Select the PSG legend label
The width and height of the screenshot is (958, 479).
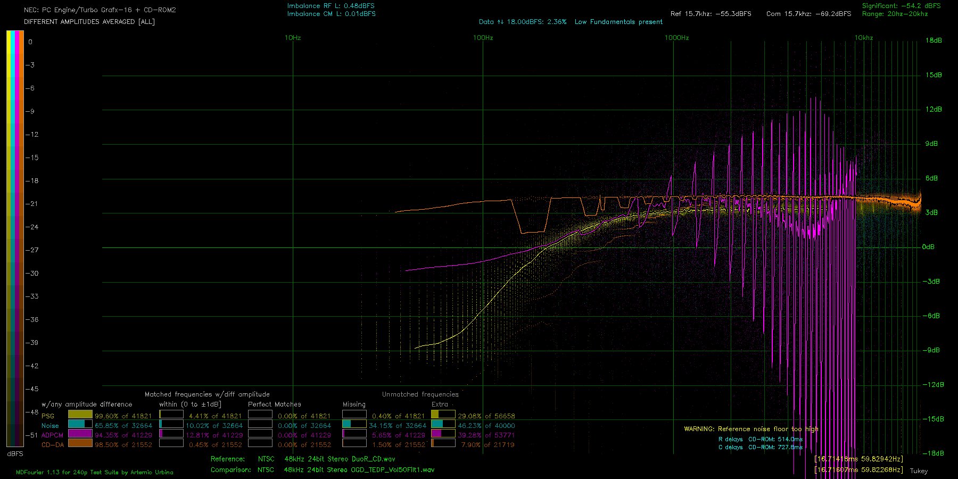[x=48, y=416]
